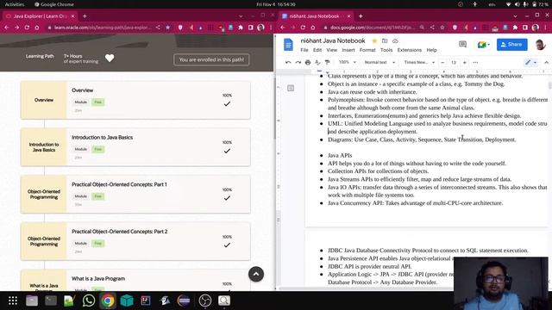The height and width of the screenshot is (310, 552).
Task: Open the zoom level dropdown
Action: (x=348, y=62)
